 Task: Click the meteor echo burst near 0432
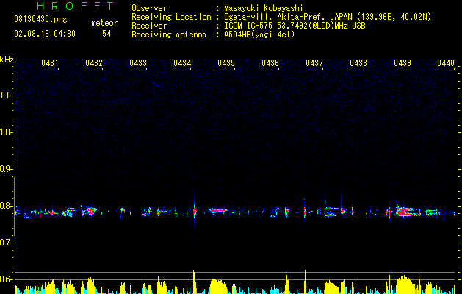[x=89, y=210]
